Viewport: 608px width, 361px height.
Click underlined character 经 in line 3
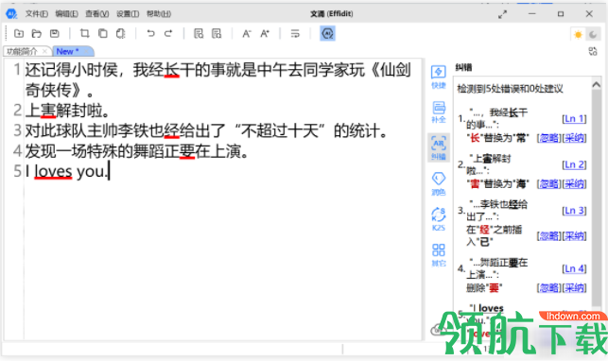coord(171,131)
